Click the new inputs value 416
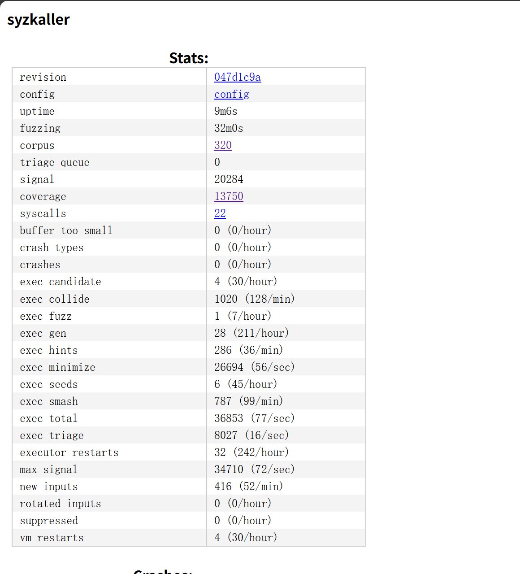The width and height of the screenshot is (520, 574). 223,487
